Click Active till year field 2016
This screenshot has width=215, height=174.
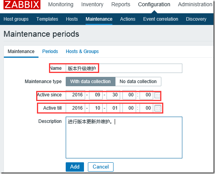(75, 108)
